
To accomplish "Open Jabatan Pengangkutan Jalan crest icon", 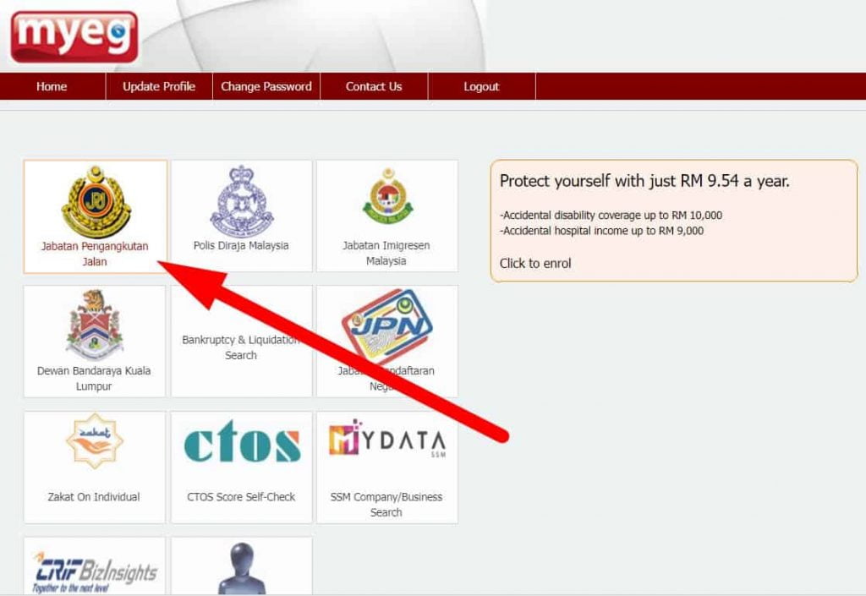I will [x=95, y=201].
